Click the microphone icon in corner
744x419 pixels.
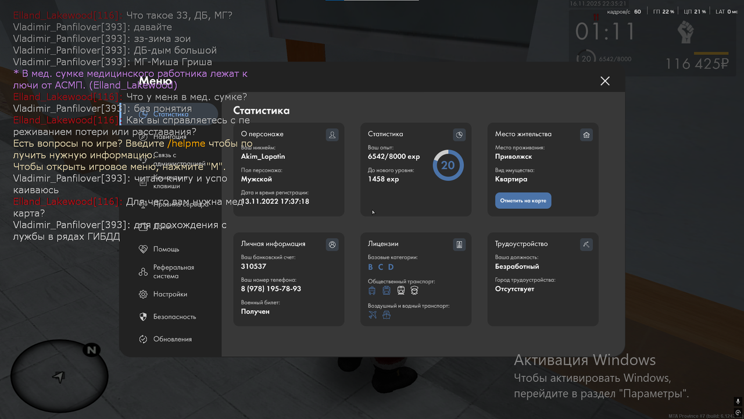(738, 402)
